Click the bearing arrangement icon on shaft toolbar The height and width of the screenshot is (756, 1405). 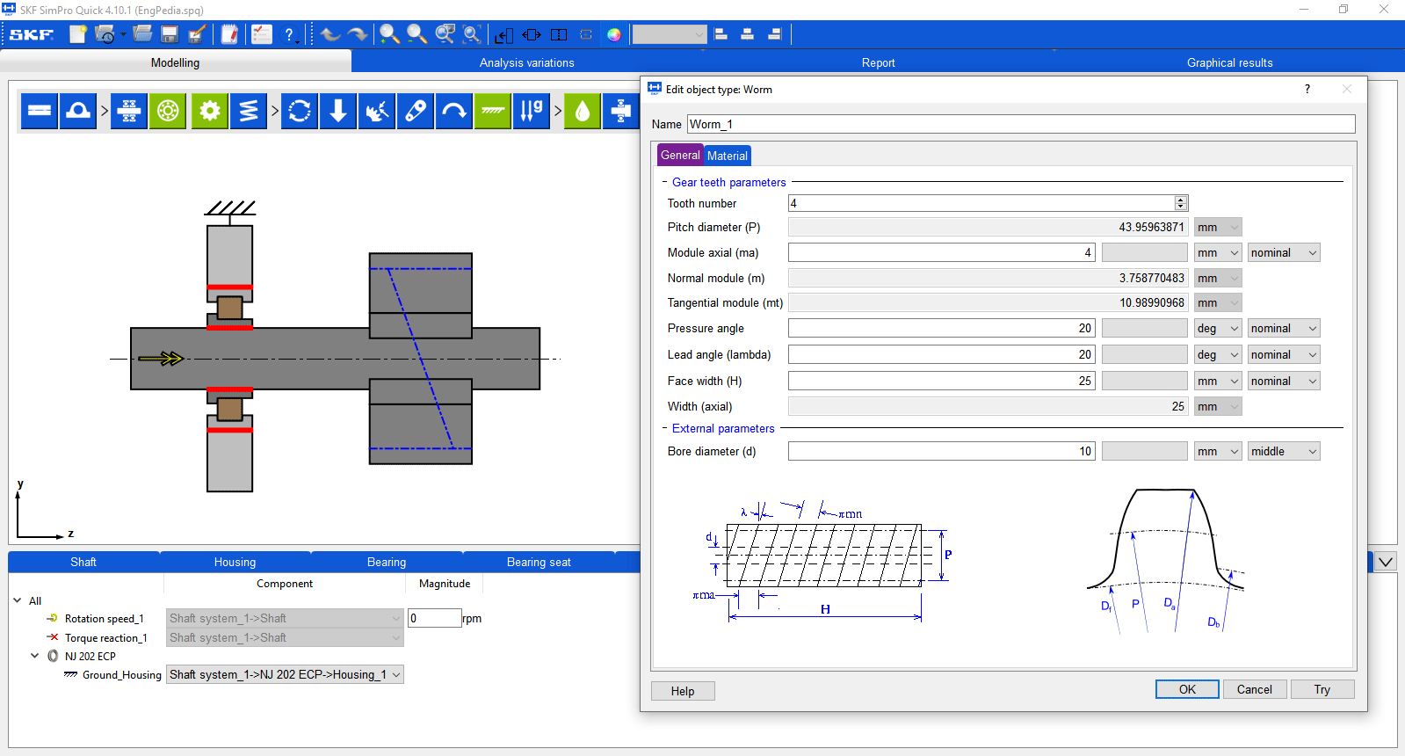coord(129,111)
